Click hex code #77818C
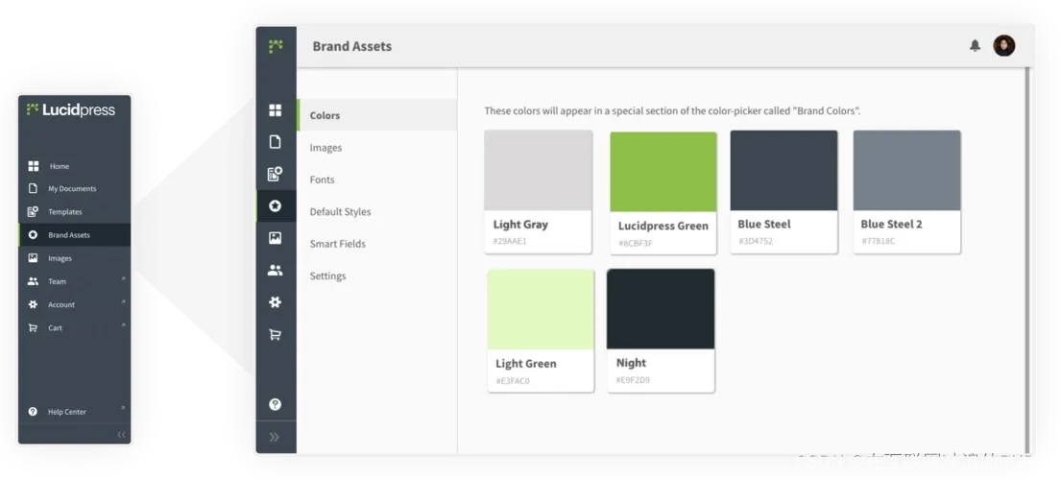 pos(879,241)
